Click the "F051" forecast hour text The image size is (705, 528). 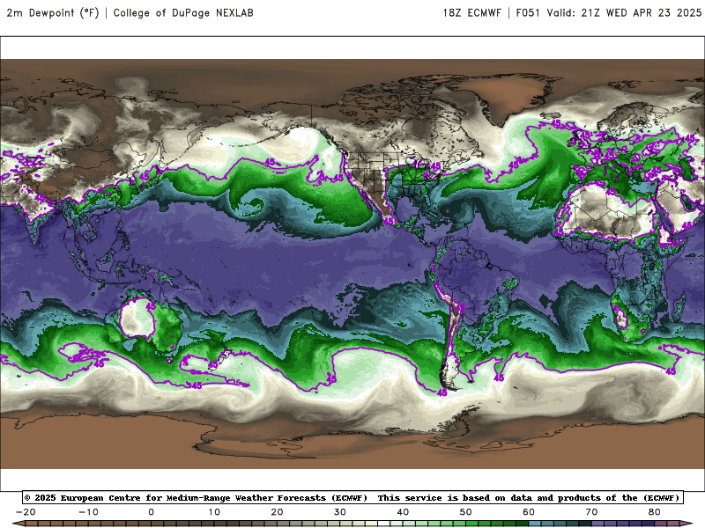point(527,13)
